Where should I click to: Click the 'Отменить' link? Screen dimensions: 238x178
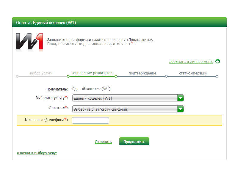point(103,142)
